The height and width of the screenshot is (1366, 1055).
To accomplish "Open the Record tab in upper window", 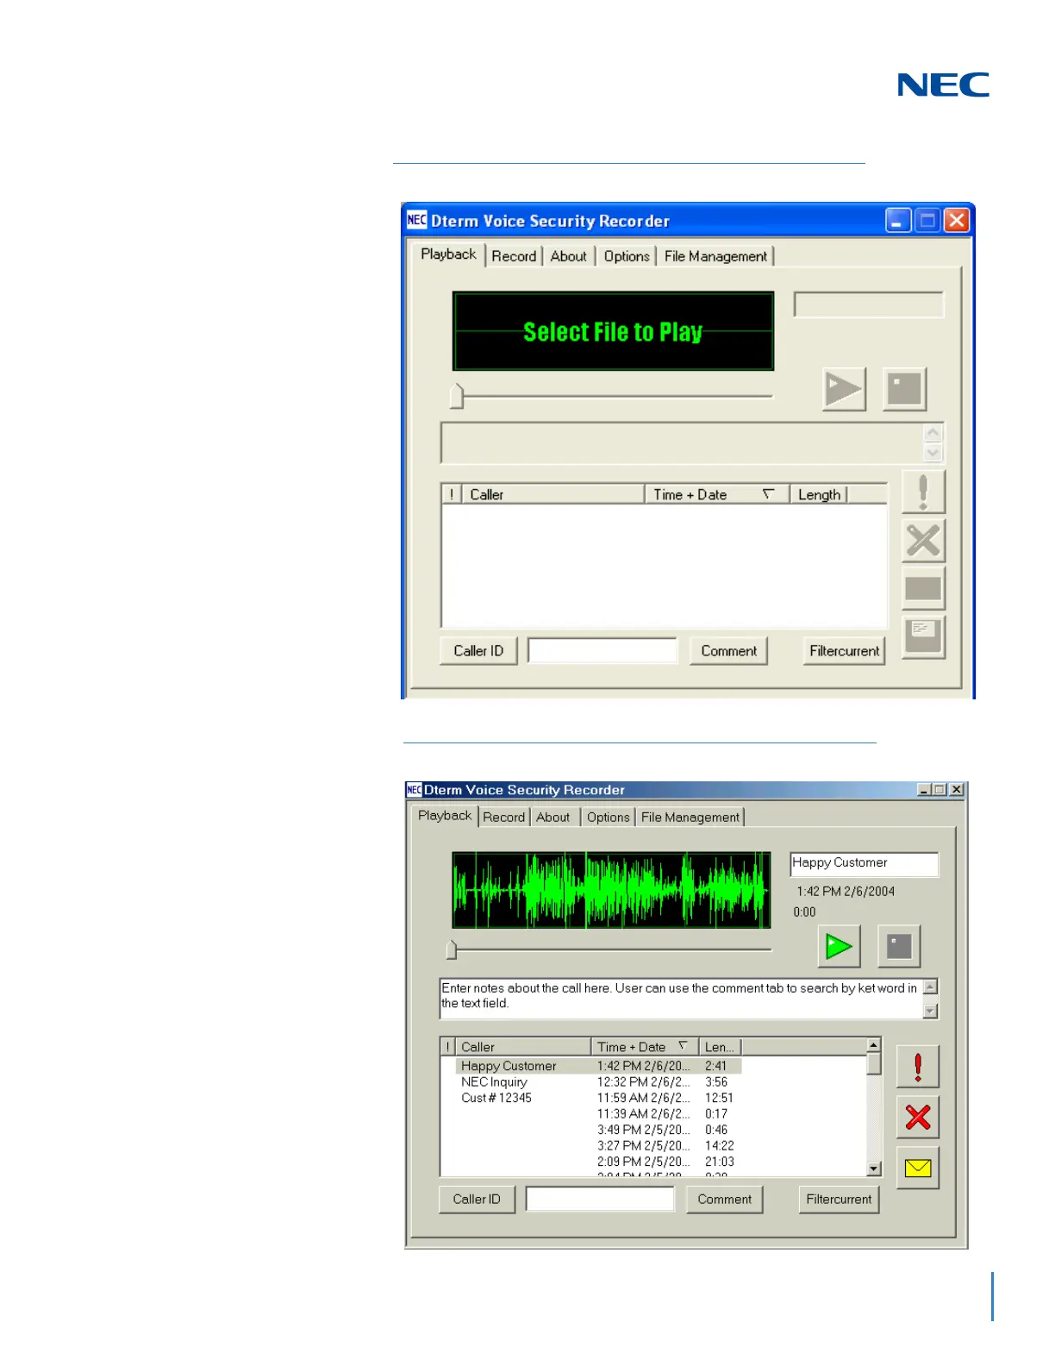I will pyautogui.click(x=514, y=256).
